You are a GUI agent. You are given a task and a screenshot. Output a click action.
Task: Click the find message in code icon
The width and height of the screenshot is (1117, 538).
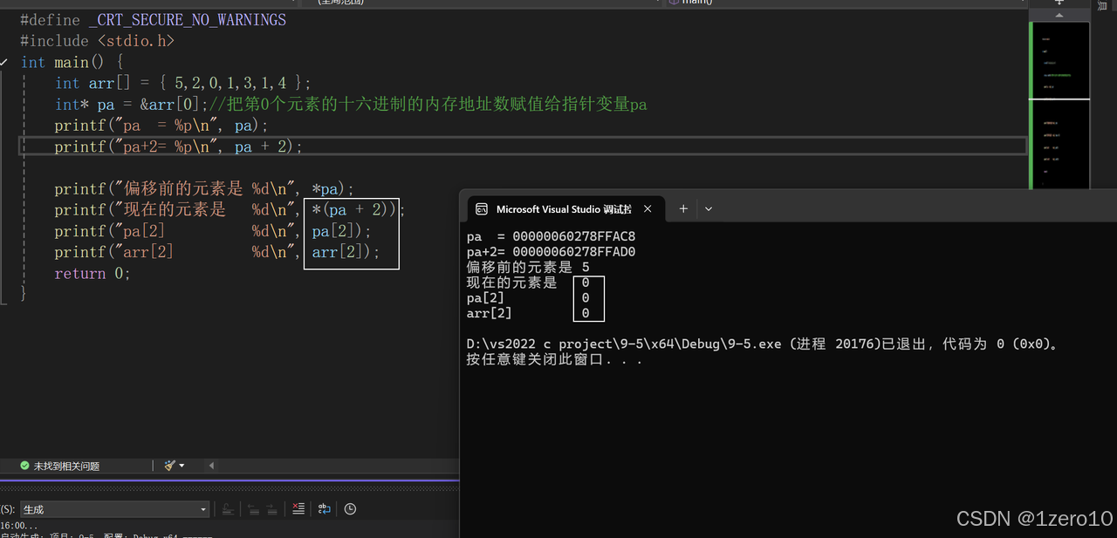point(227,509)
